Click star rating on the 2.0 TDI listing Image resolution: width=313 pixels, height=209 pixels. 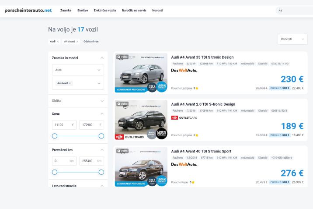[x=196, y=135]
